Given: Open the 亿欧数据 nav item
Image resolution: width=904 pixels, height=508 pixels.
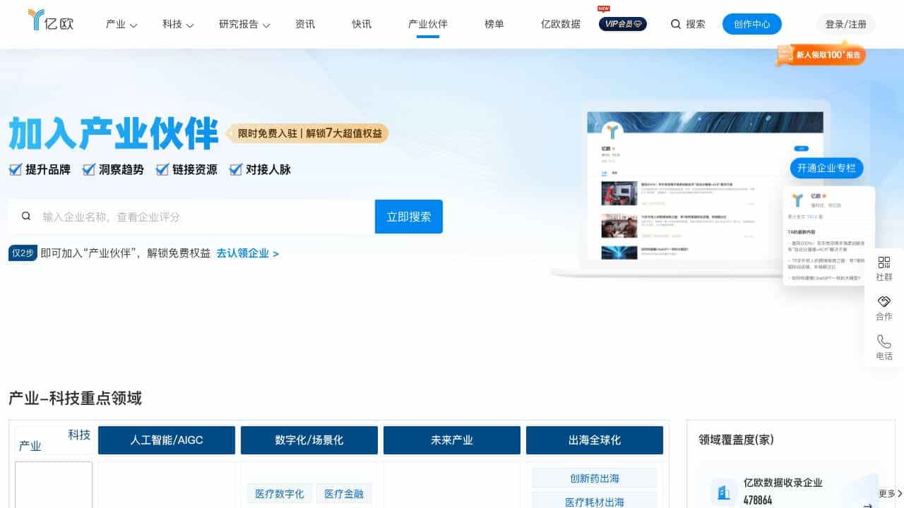Looking at the screenshot, I should click(561, 24).
